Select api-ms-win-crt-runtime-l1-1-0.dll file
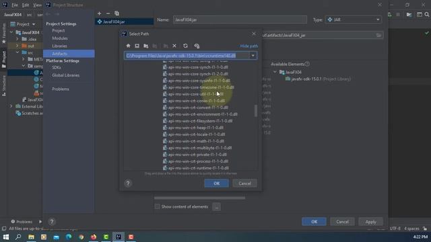Viewport: 431px width, 242px height. tap(198, 168)
